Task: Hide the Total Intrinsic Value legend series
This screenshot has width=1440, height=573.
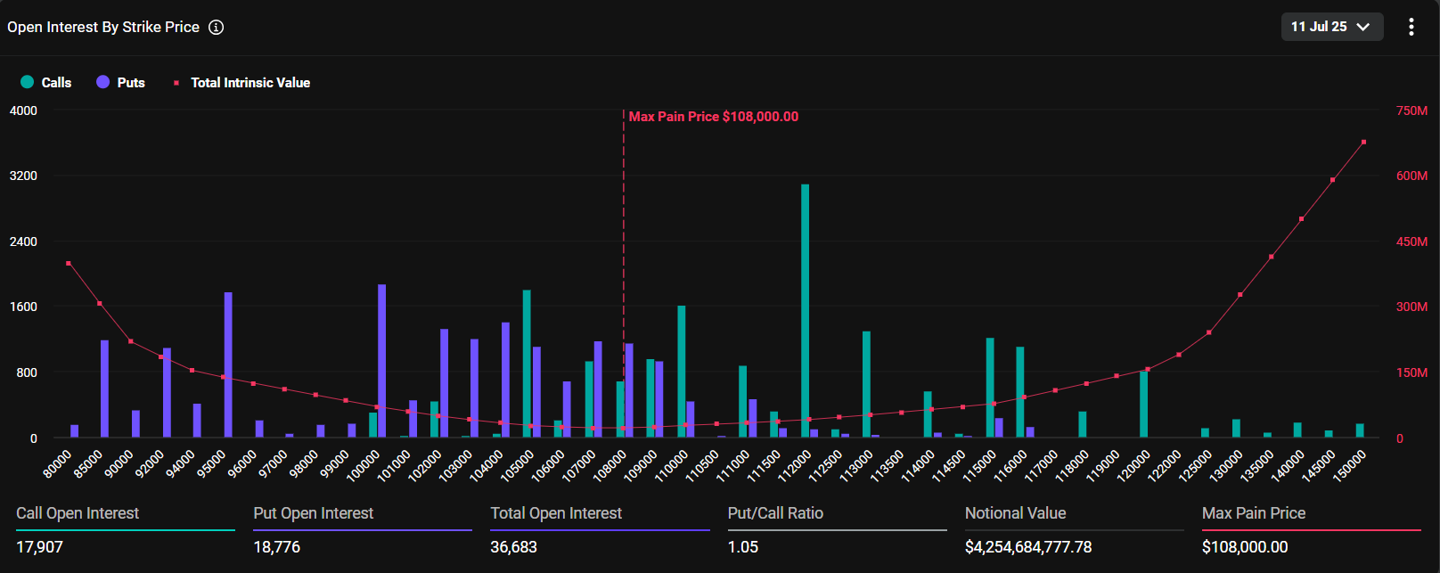Action: point(241,82)
